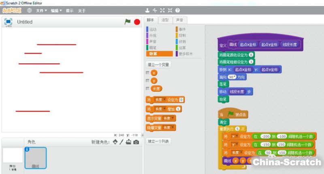Open the globe language selector
This screenshot has width=324, height=174.
point(30,10)
